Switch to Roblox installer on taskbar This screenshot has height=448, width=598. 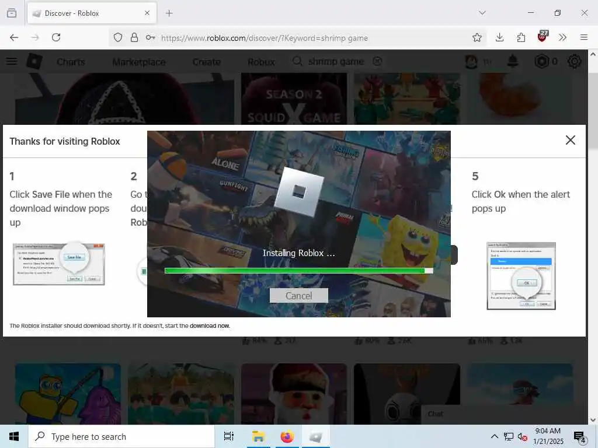click(316, 436)
